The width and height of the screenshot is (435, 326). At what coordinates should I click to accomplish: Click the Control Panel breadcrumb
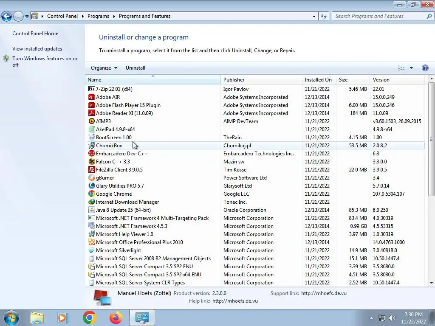tap(62, 16)
